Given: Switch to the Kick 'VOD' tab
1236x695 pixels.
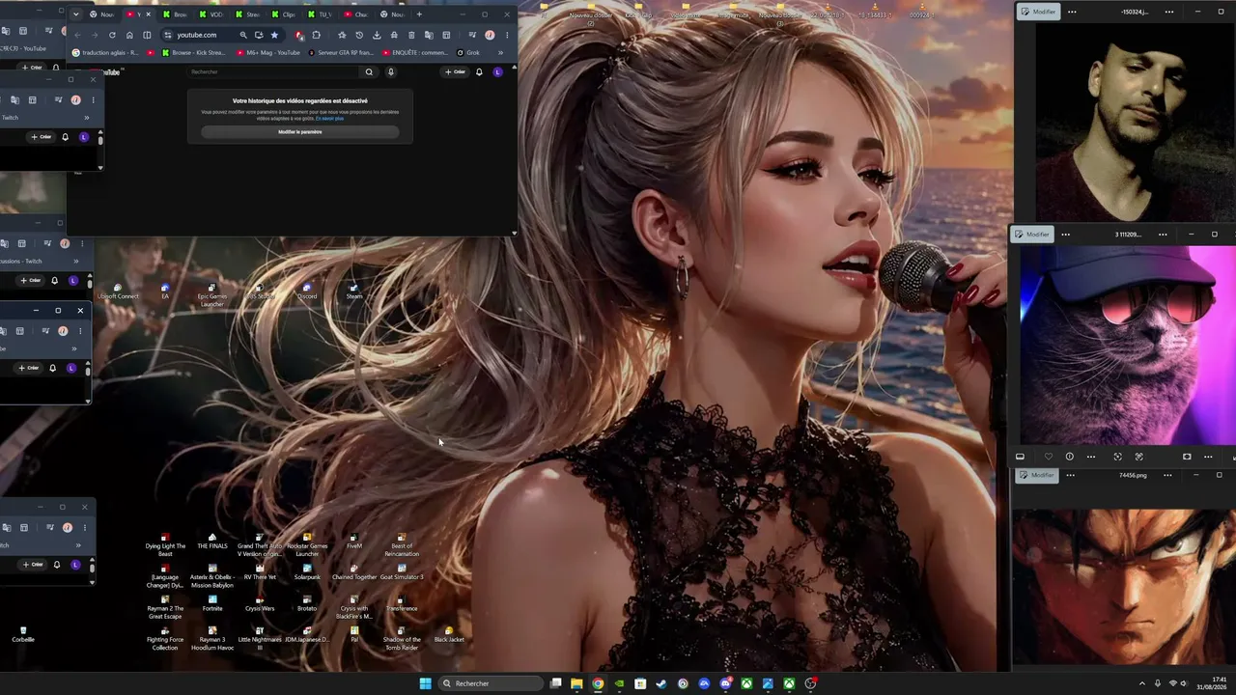Looking at the screenshot, I should [211, 14].
